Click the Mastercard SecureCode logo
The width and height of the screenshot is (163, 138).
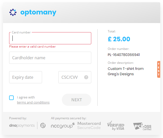tap(89, 126)
